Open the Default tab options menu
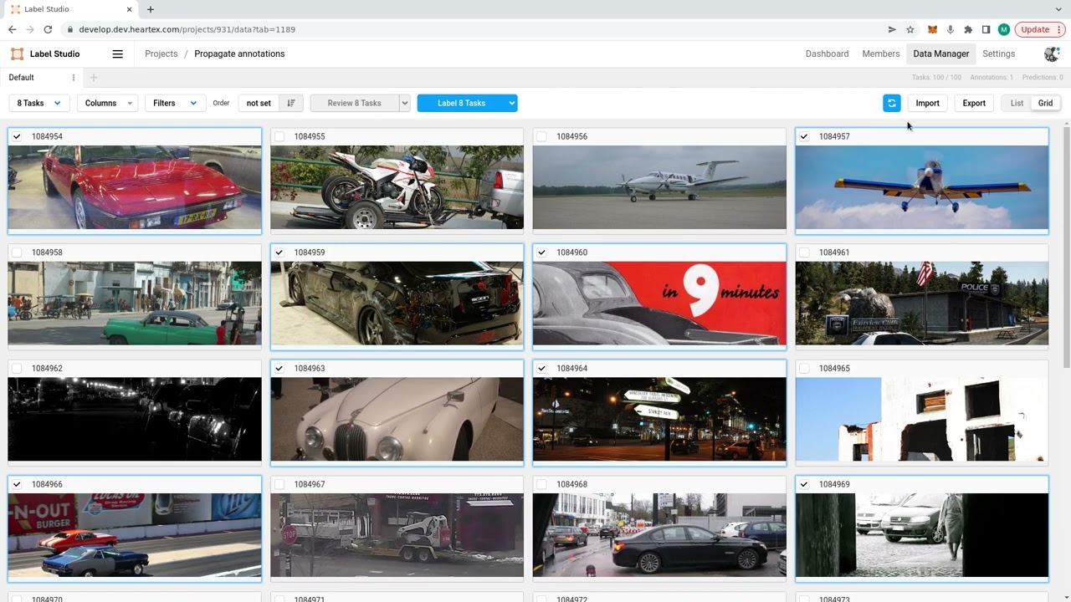This screenshot has width=1071, height=602. pyautogui.click(x=74, y=78)
